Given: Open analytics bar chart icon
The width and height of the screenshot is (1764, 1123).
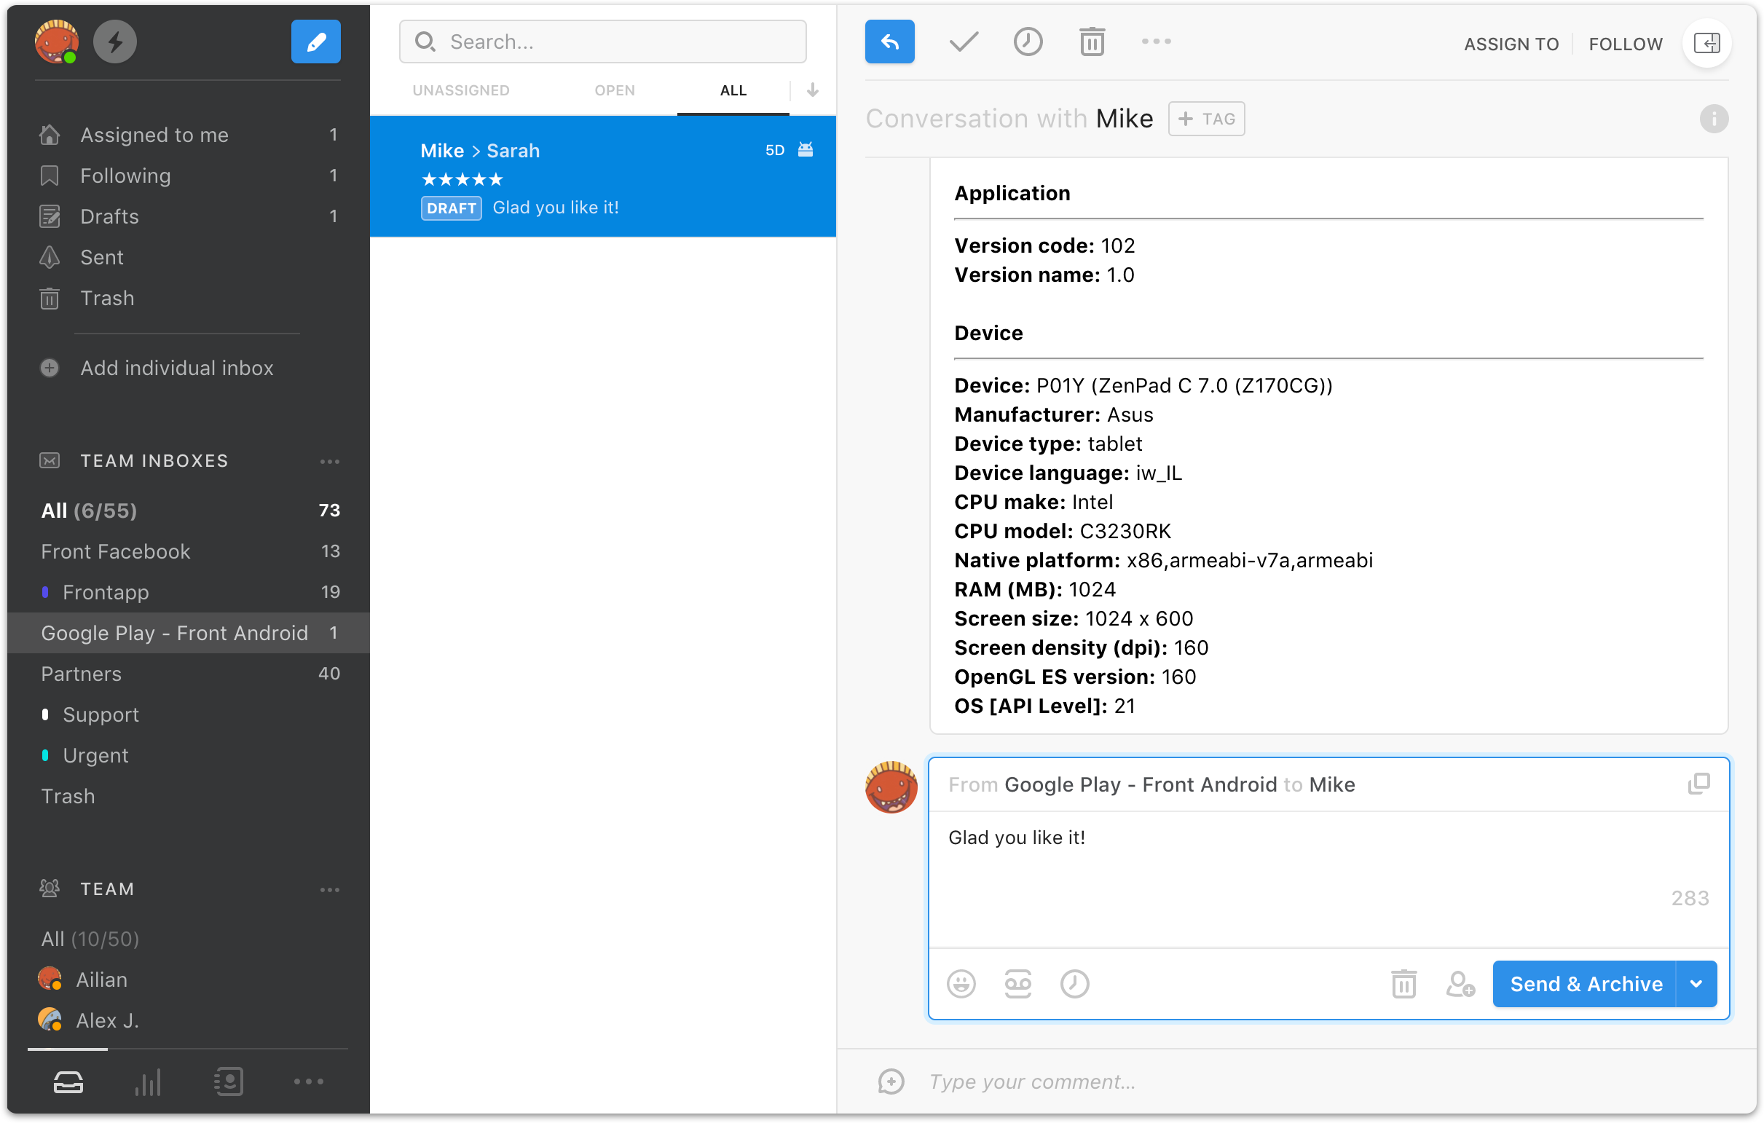Looking at the screenshot, I should click(148, 1082).
